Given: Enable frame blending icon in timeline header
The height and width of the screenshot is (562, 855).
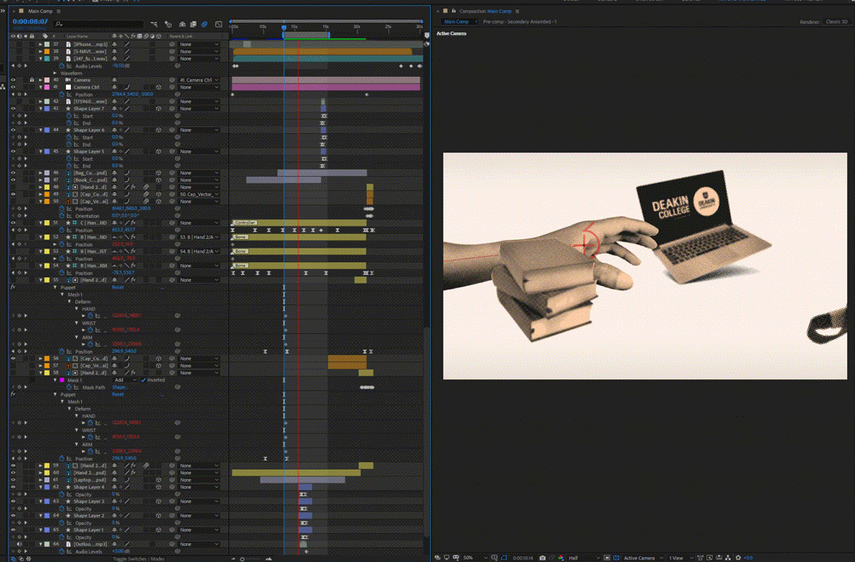Looking at the screenshot, I should coord(193,24).
